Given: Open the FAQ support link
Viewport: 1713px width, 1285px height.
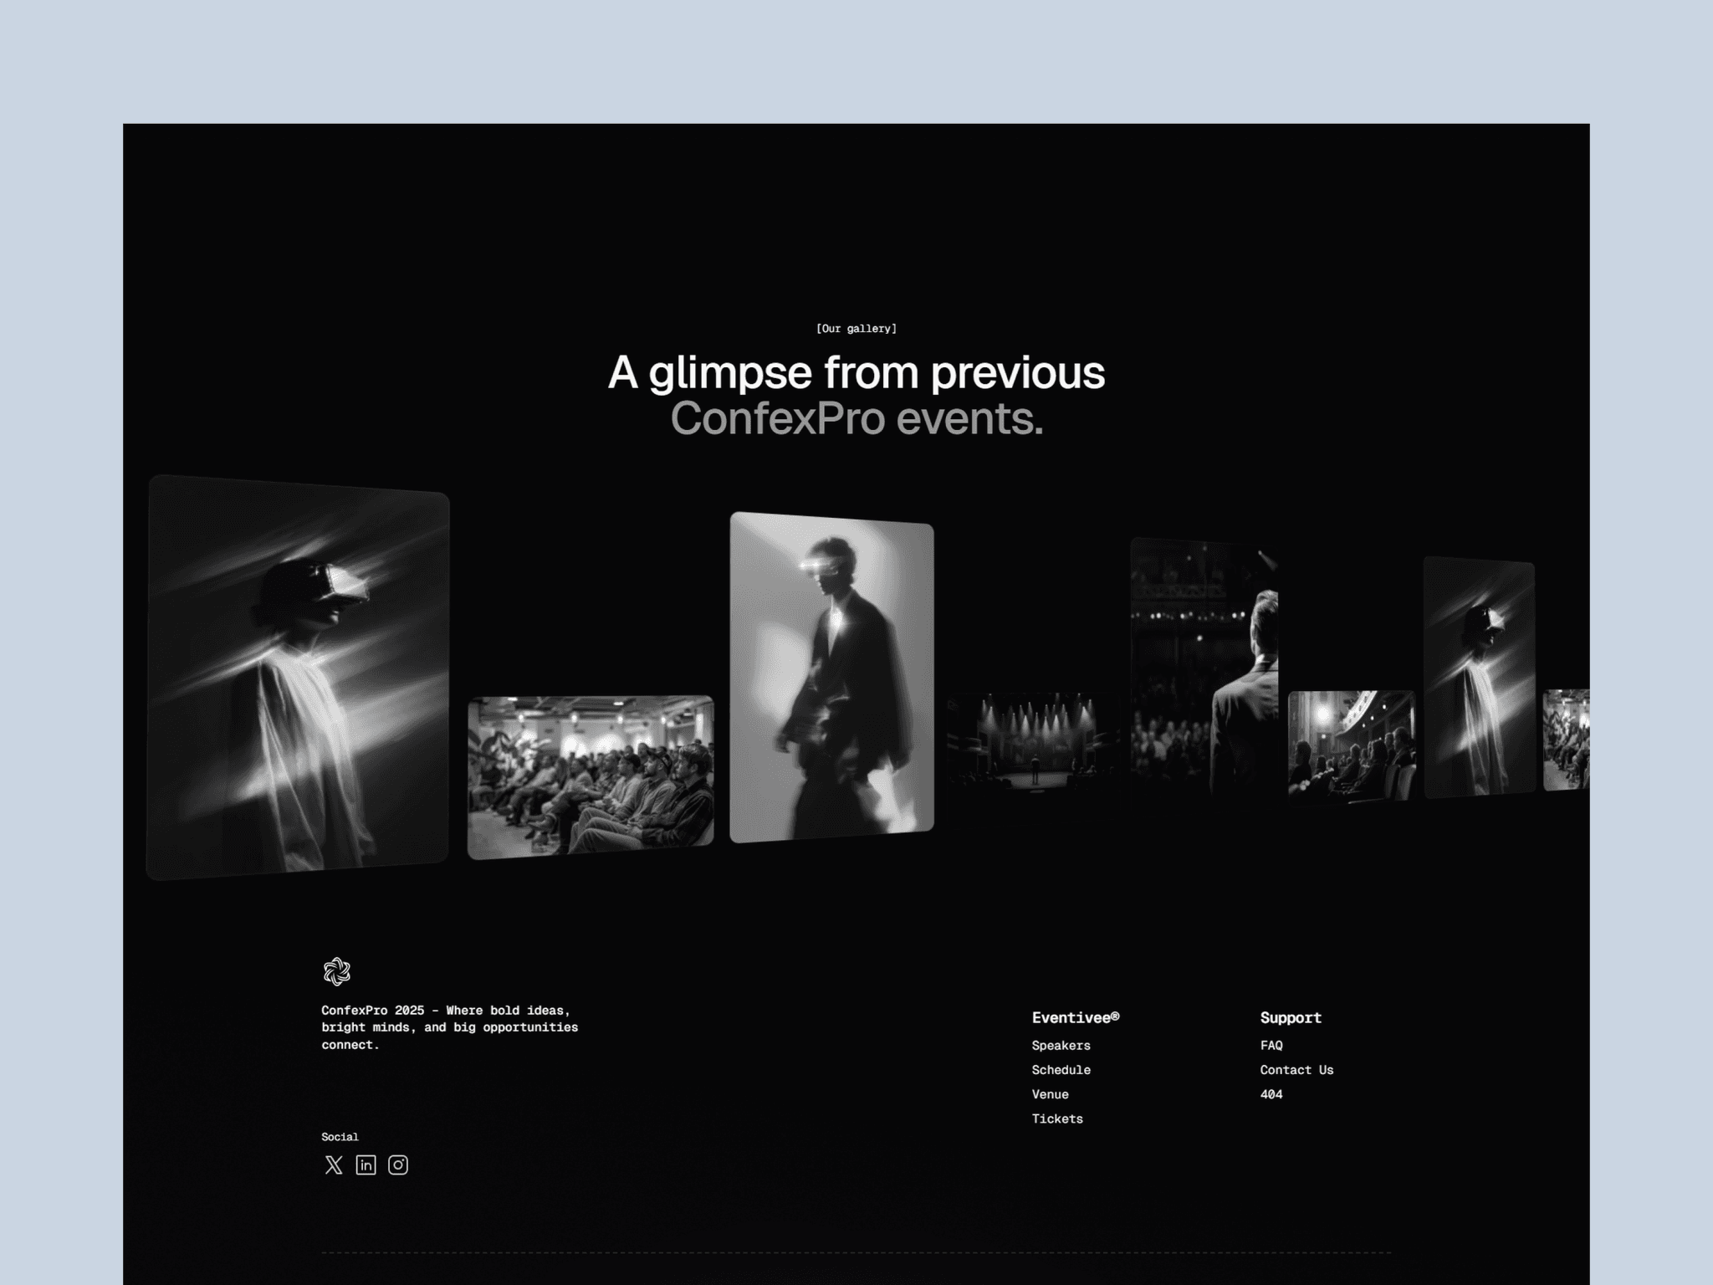Looking at the screenshot, I should click(1271, 1045).
